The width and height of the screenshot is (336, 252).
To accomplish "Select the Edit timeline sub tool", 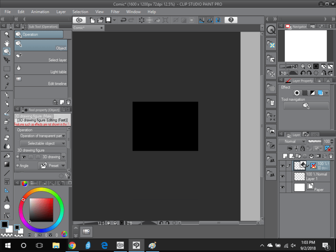I will 41,81.
